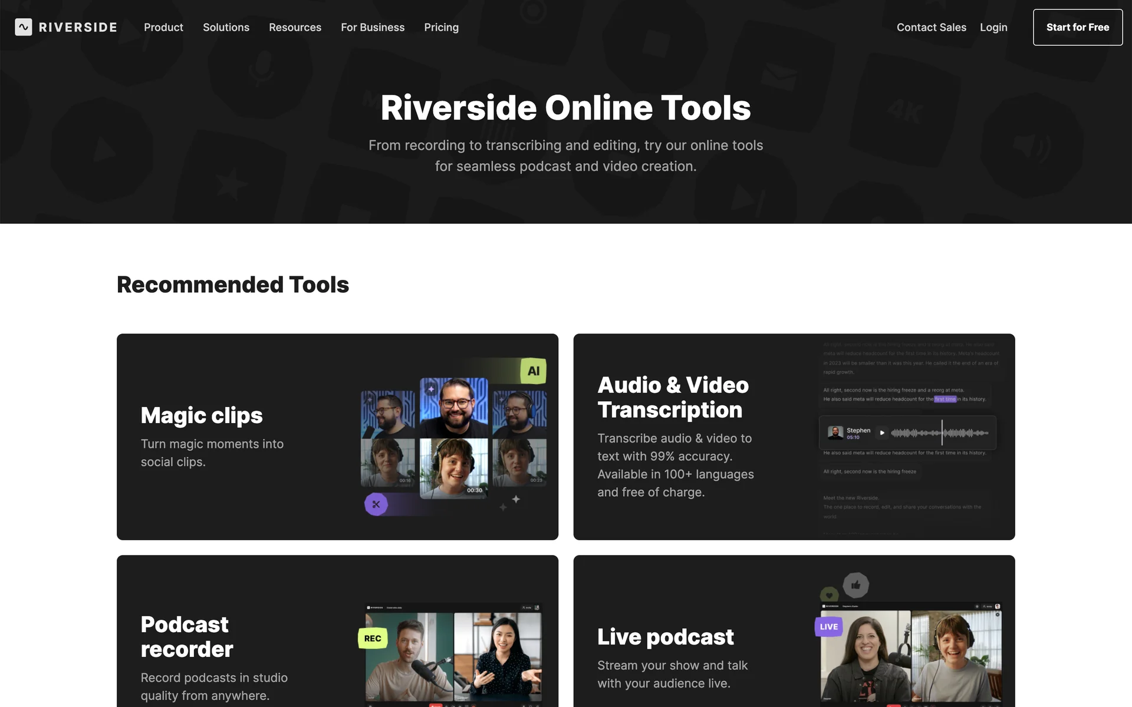Open the Product menu
Screen dimensions: 1132x707
coord(163,27)
